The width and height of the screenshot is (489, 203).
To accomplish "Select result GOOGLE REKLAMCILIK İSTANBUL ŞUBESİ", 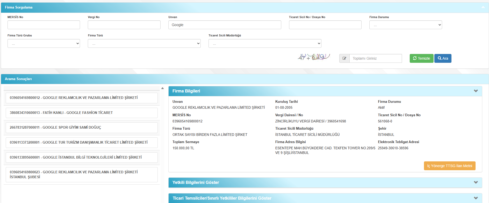I will (82, 175).
